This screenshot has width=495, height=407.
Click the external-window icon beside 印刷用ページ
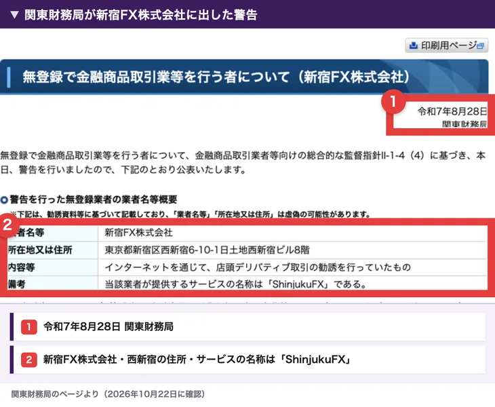(481, 46)
